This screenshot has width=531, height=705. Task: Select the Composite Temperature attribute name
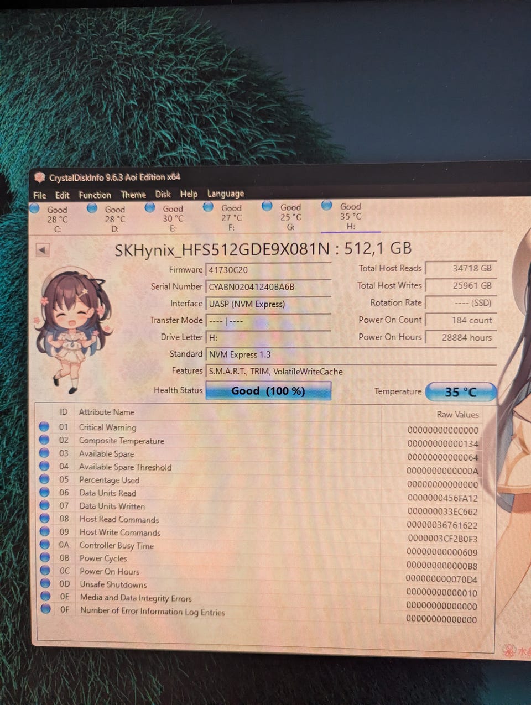click(122, 441)
